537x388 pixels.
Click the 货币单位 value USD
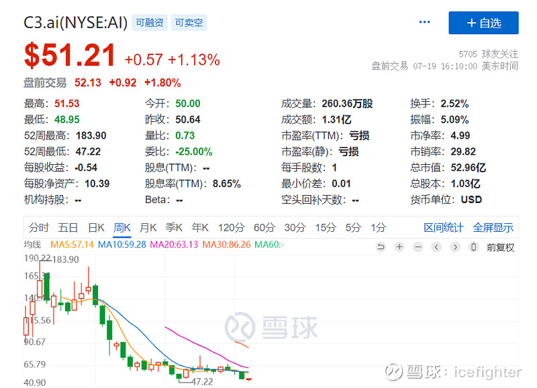tap(471, 200)
